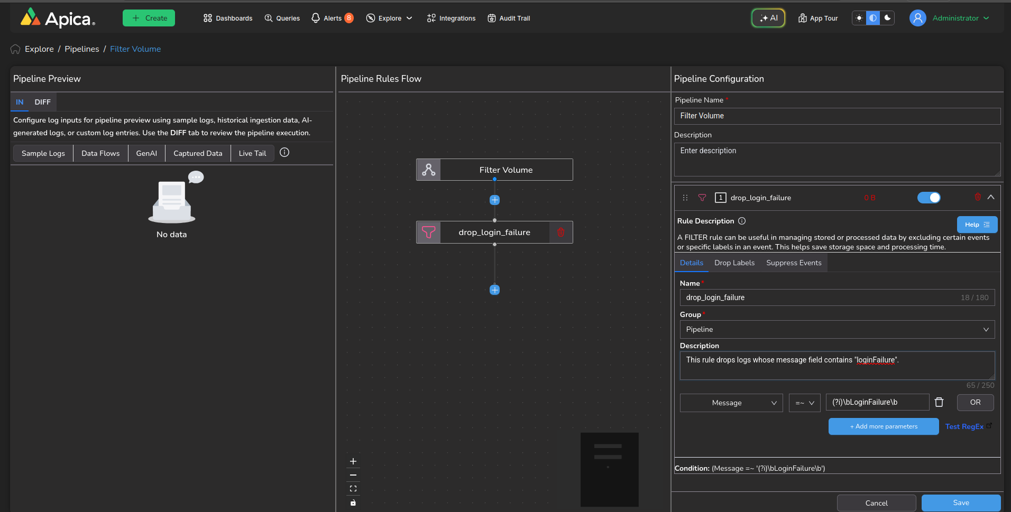Viewport: 1011px width, 512px height.
Task: Zoom in the pipeline flow canvas
Action: point(353,461)
